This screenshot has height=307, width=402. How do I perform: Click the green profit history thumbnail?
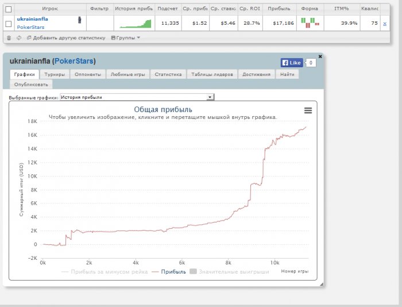[136, 24]
